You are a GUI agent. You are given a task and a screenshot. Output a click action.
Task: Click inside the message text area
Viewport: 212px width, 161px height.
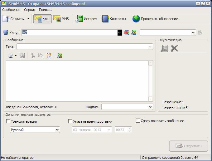tap(77, 81)
